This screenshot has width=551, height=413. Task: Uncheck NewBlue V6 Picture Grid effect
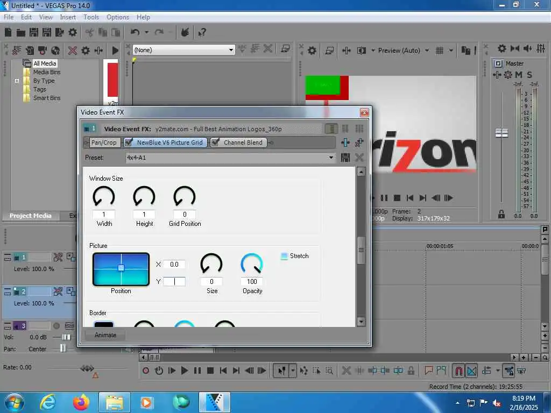(129, 142)
